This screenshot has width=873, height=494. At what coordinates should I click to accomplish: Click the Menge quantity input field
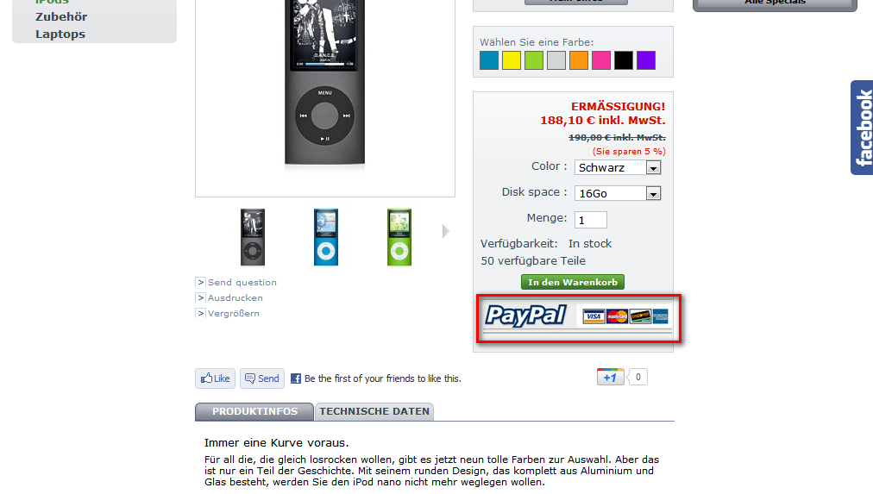tap(590, 220)
